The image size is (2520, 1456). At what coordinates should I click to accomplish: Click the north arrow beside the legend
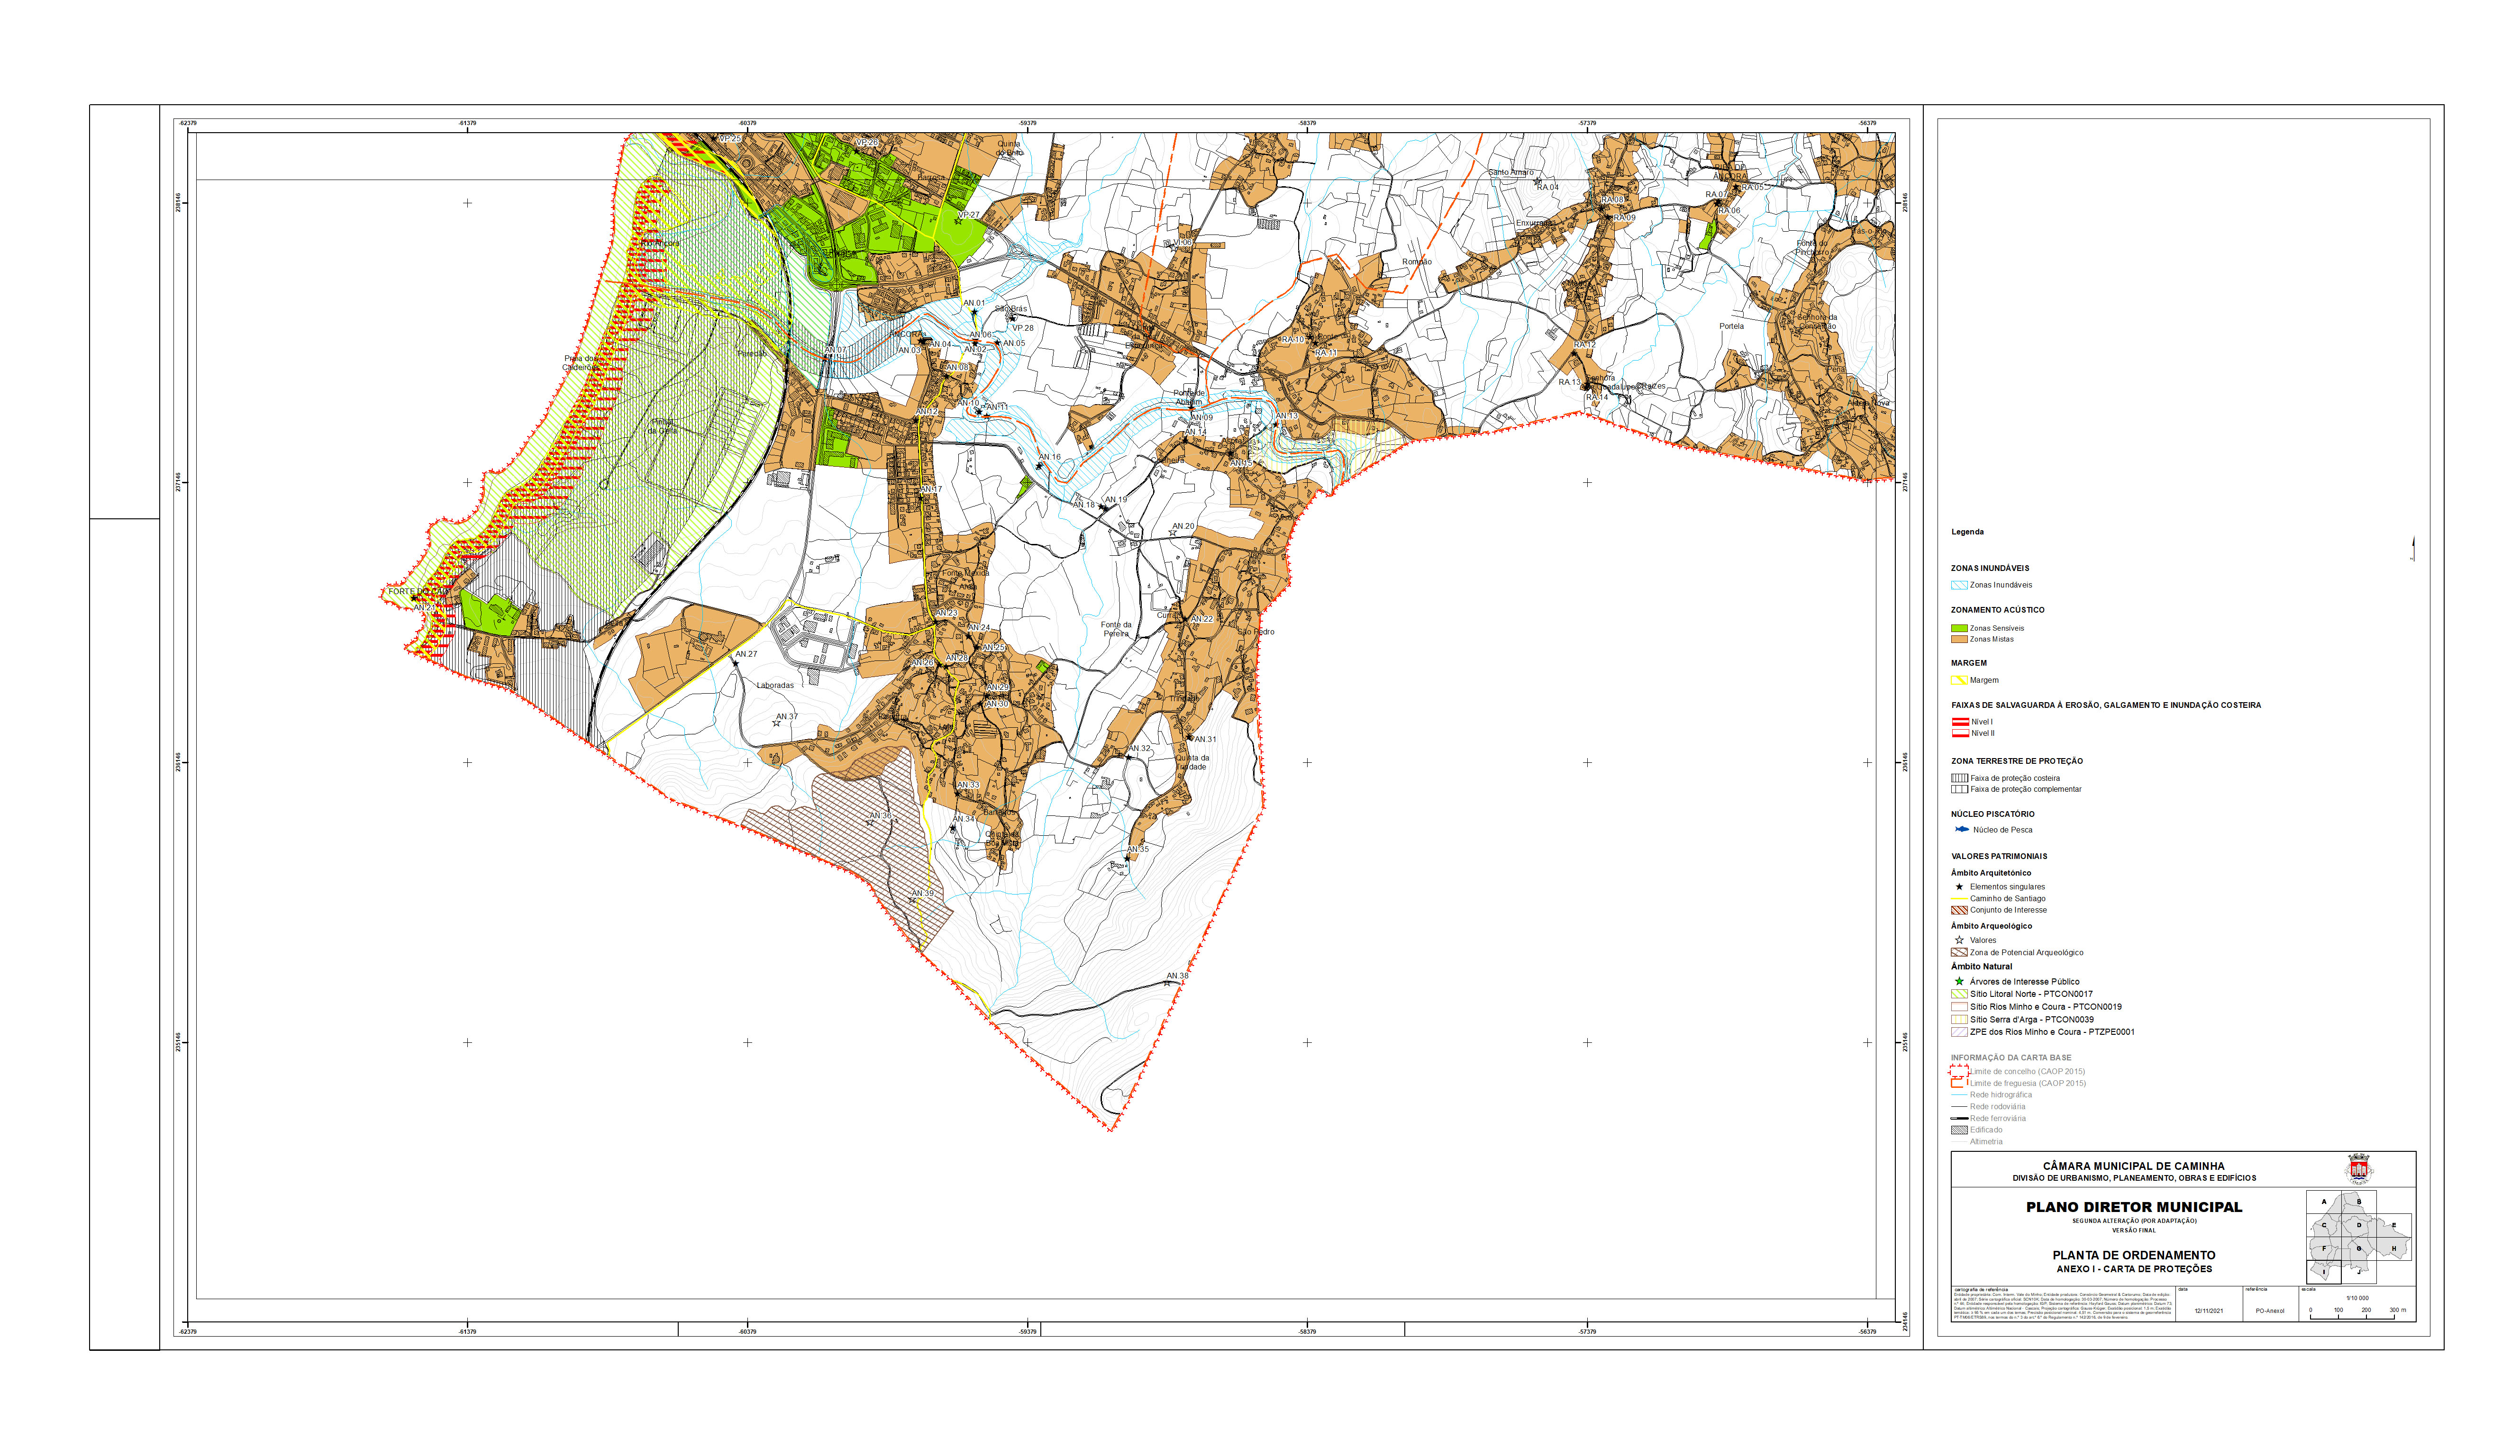(x=2413, y=548)
